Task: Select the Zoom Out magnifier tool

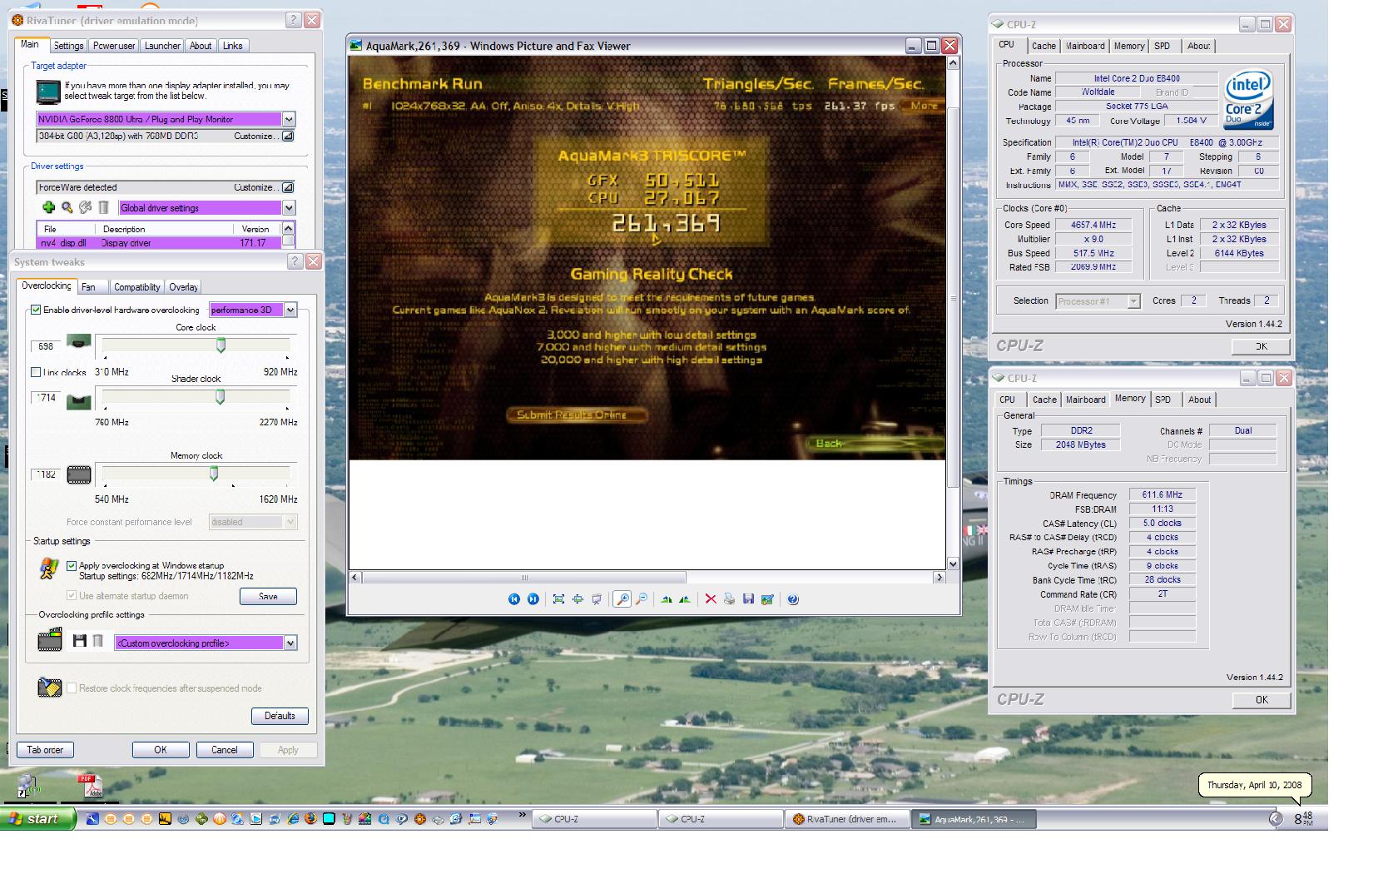Action: click(x=641, y=599)
